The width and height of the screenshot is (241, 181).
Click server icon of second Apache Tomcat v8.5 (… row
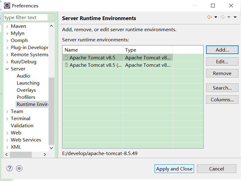coord(66,65)
